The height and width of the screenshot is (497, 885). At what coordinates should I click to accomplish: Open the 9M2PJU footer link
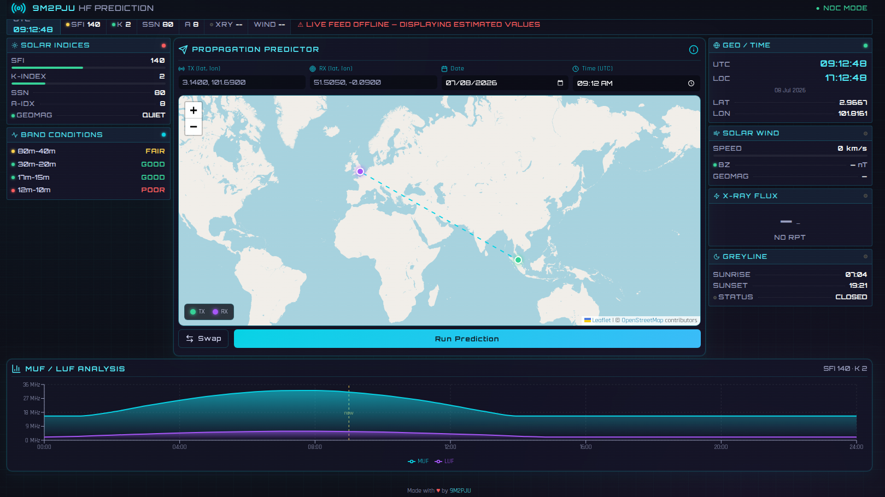pos(460,490)
